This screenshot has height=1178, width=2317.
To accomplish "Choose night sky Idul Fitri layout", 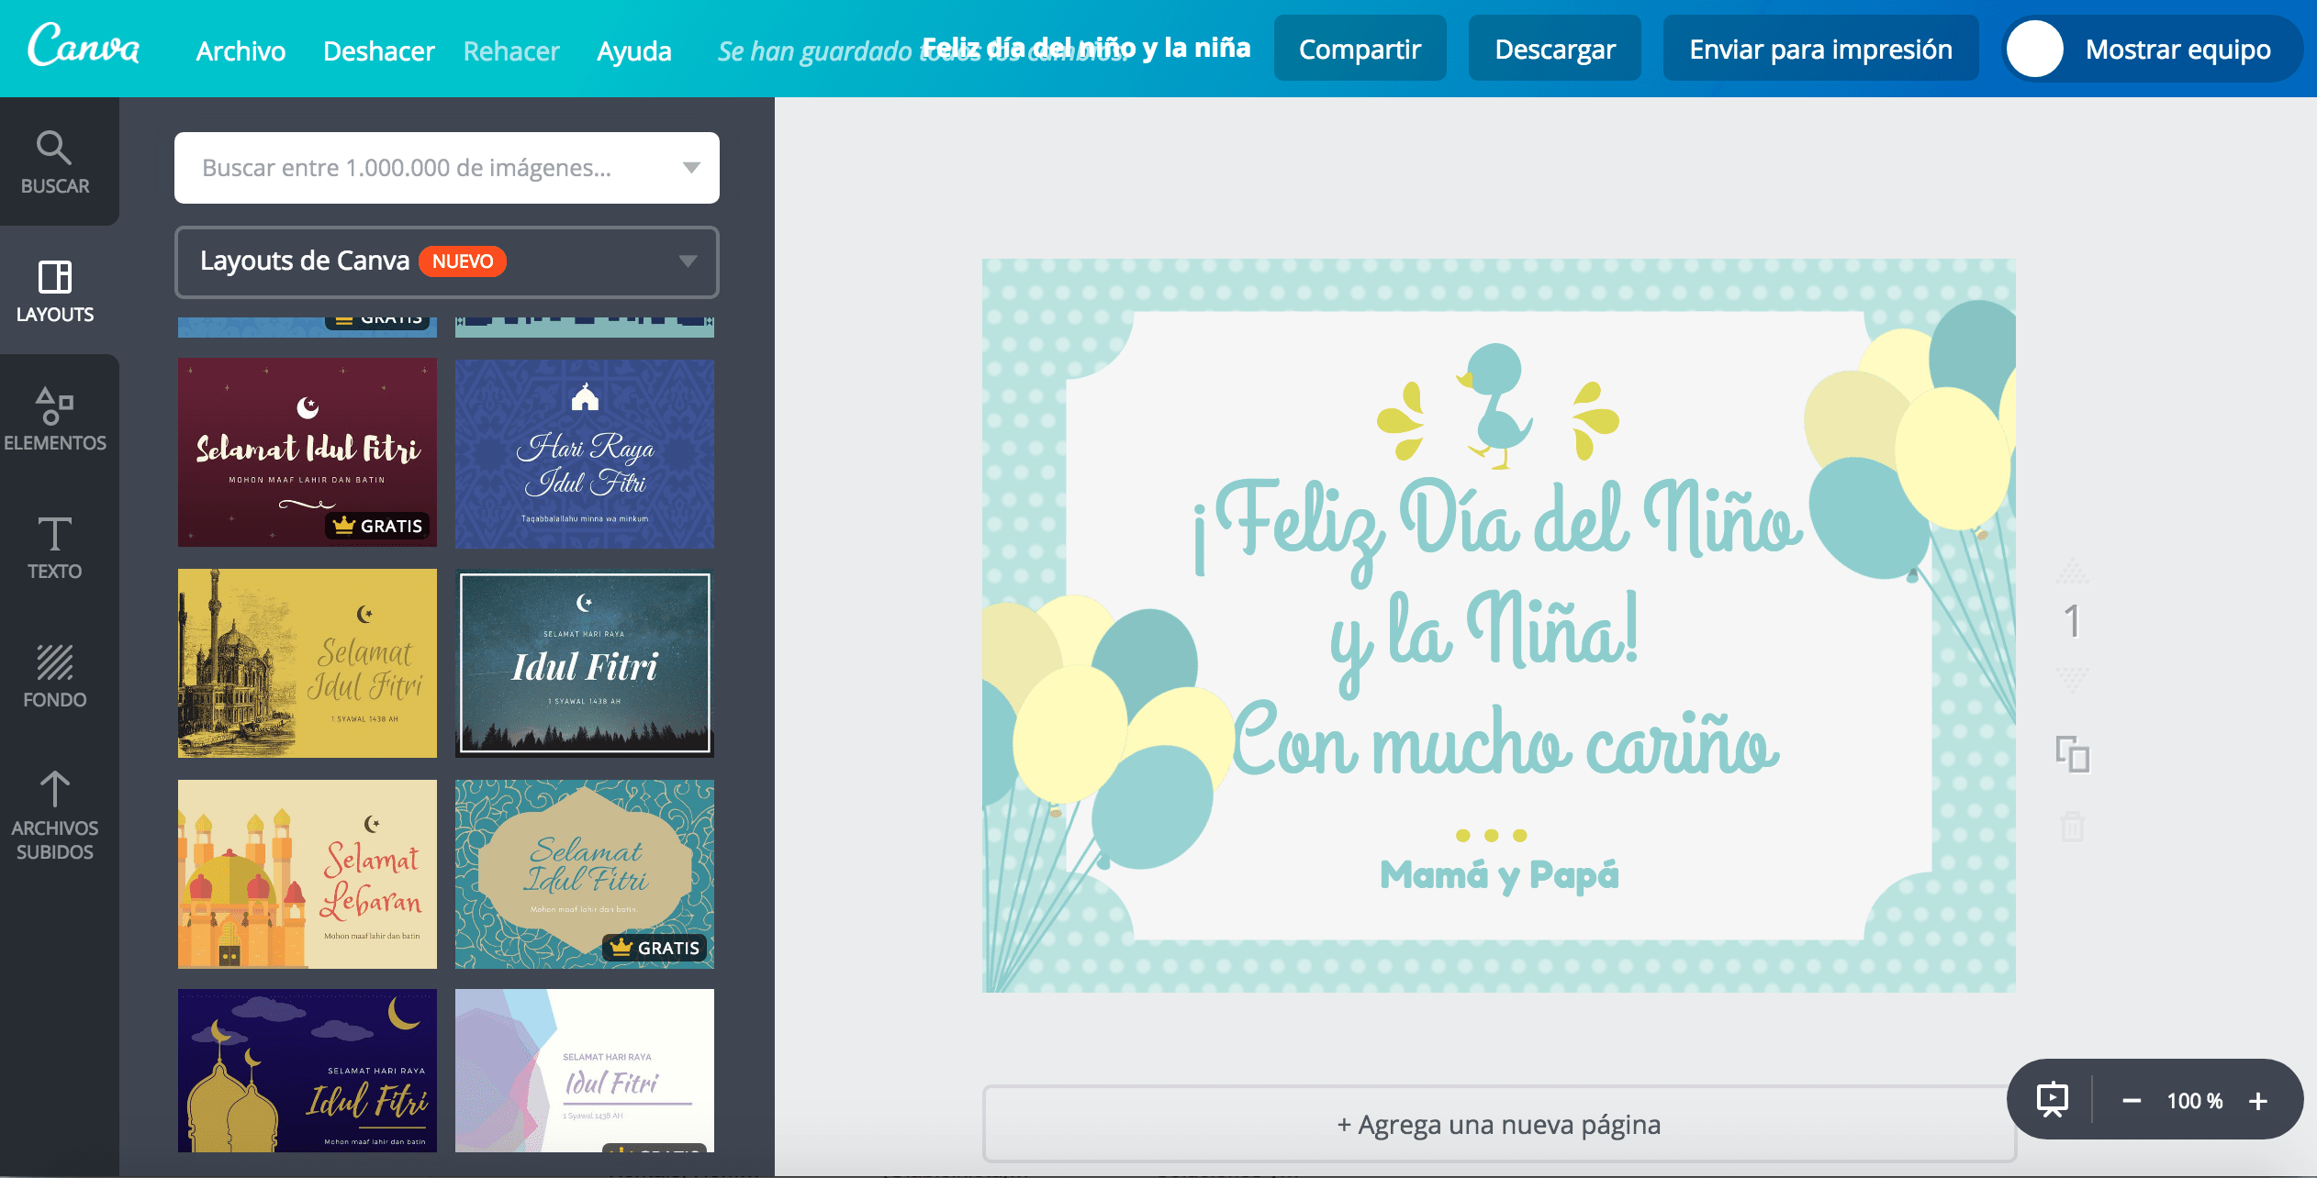I will pyautogui.click(x=585, y=663).
